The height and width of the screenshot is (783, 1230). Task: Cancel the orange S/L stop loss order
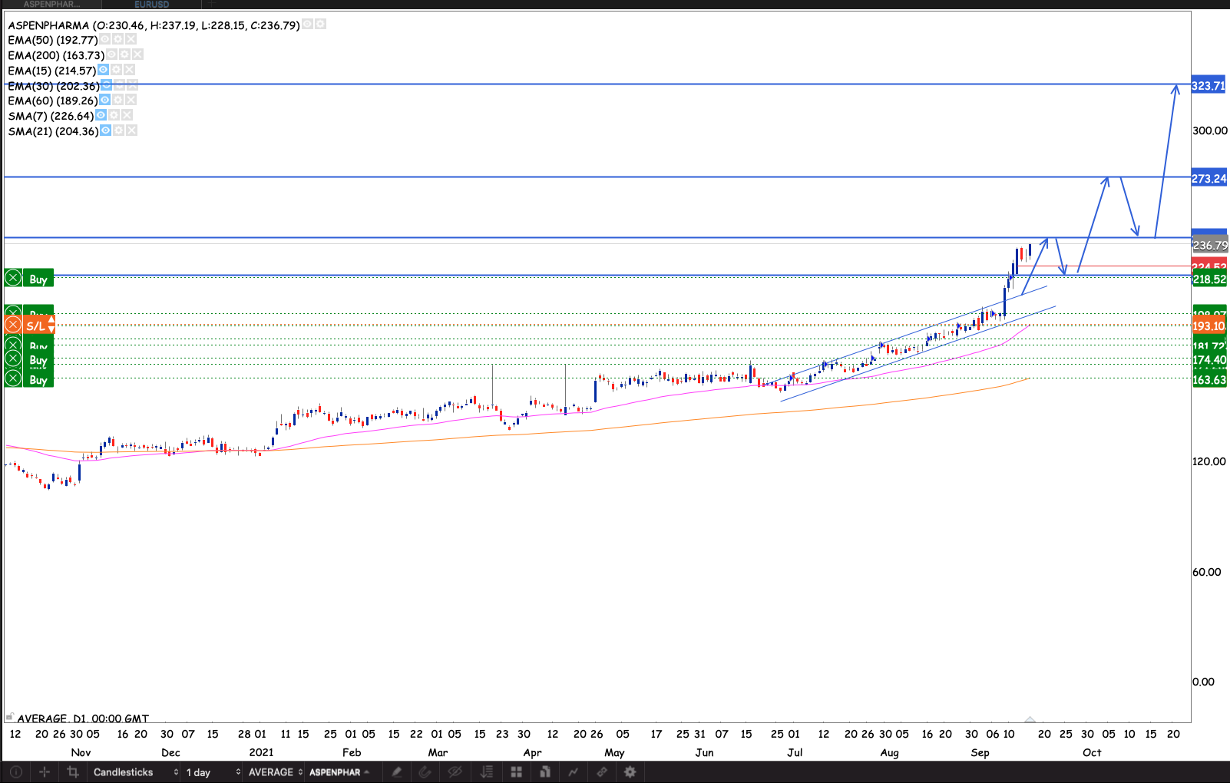pyautogui.click(x=13, y=325)
